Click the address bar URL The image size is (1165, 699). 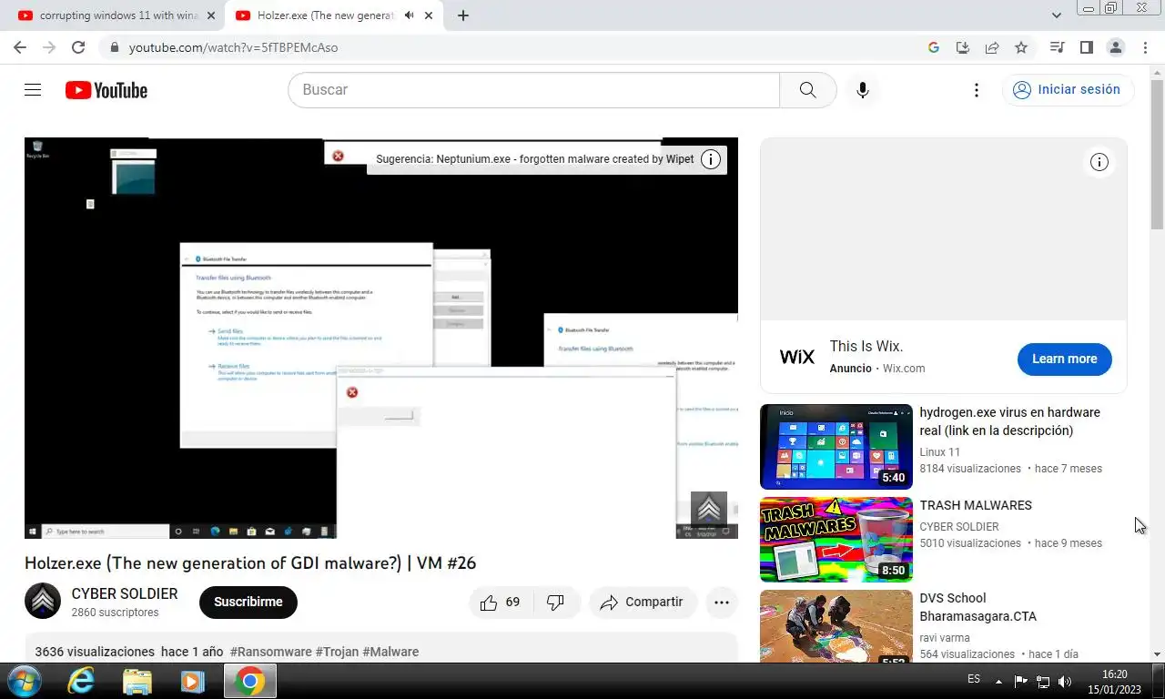pos(233,47)
